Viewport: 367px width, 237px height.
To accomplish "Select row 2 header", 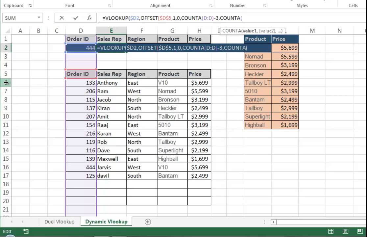I will coord(6,48).
